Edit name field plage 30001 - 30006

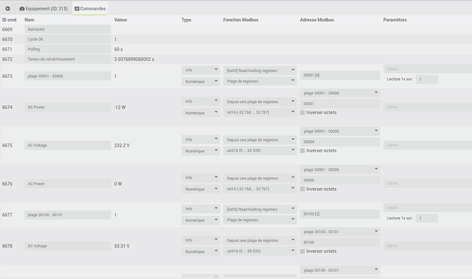68,76
